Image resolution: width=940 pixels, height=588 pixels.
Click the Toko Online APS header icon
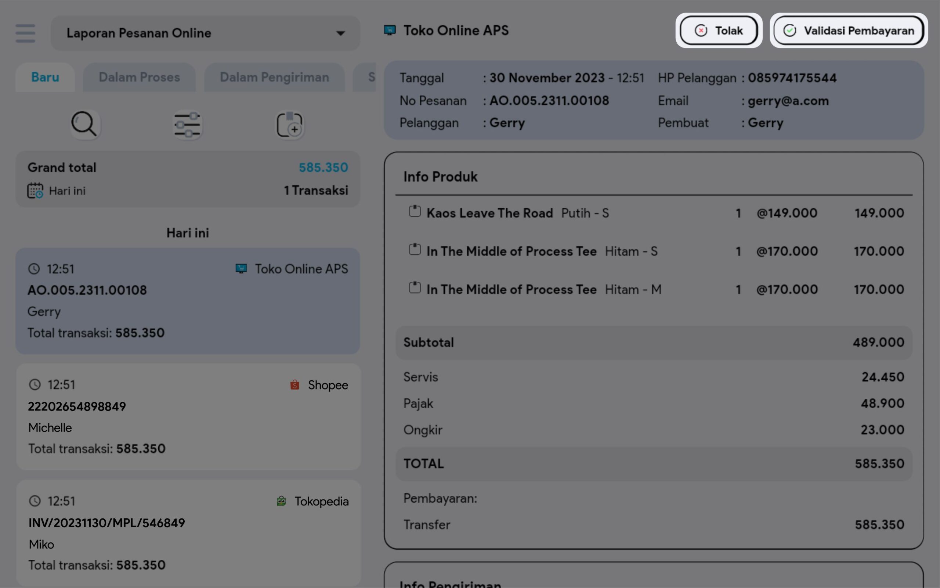click(390, 30)
